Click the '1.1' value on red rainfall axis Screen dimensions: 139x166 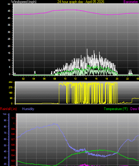point(13,118)
